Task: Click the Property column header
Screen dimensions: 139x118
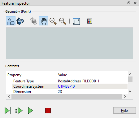Action: coord(32,75)
